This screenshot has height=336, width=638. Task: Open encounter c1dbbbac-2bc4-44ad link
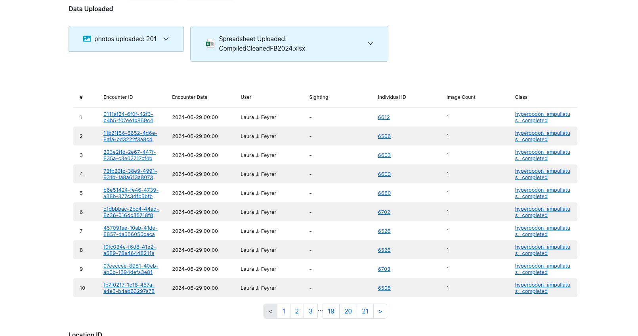[x=131, y=212]
